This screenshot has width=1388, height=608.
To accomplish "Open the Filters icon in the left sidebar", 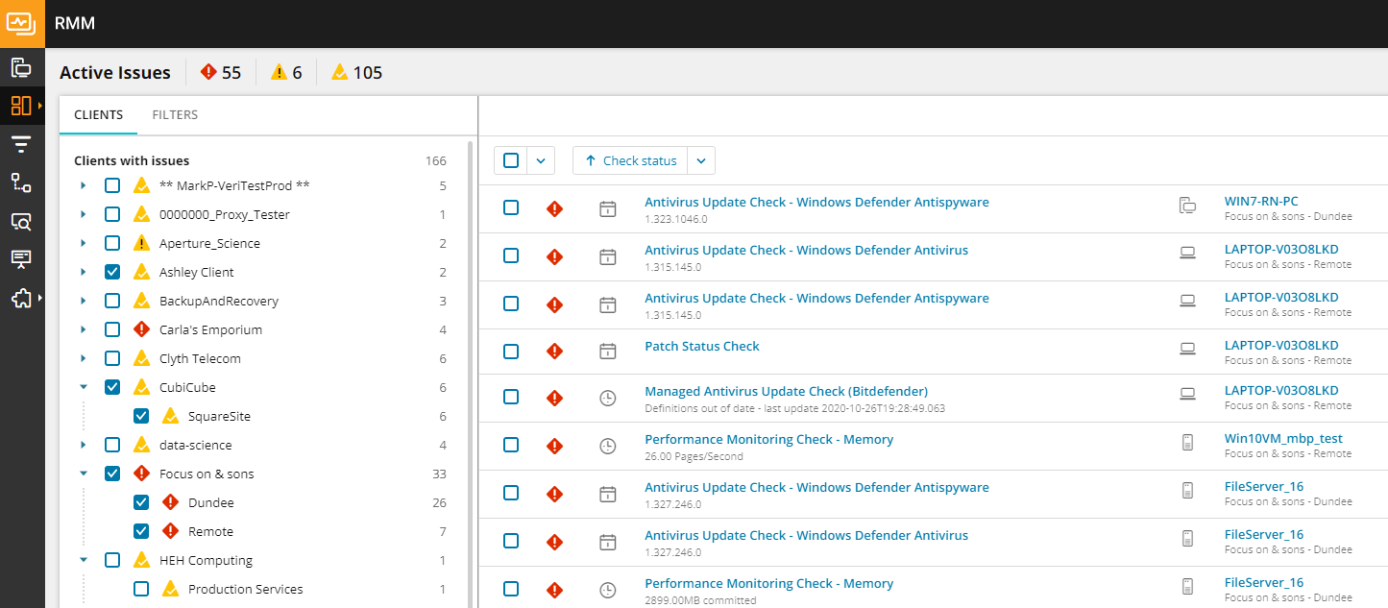I will pyautogui.click(x=23, y=144).
